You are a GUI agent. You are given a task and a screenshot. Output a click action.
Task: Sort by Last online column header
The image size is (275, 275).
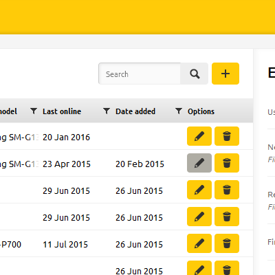[62, 111]
